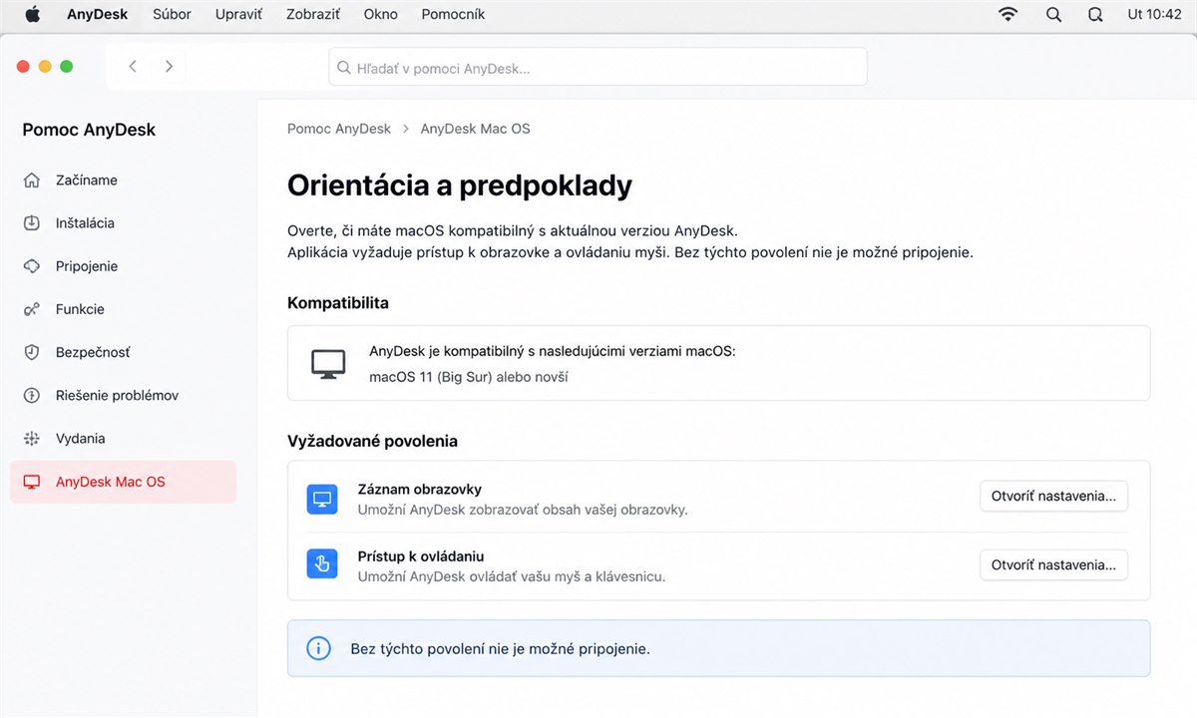Click the home icon beside Začíname

32,180
